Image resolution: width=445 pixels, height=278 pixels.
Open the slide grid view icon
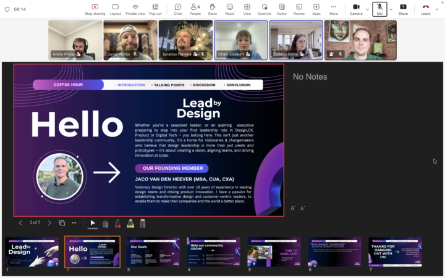(x=62, y=223)
